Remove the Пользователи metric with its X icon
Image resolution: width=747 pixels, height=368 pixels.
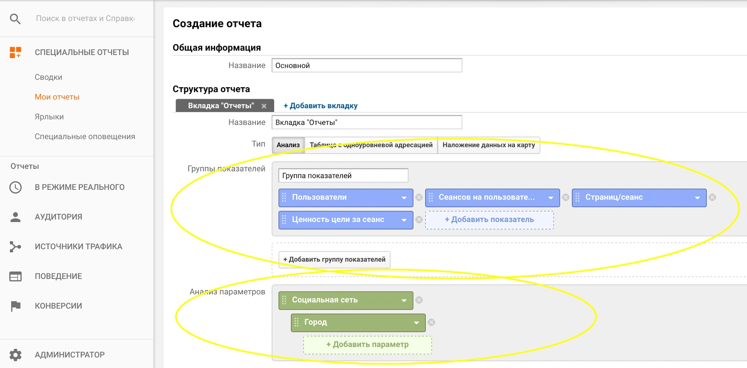[419, 197]
